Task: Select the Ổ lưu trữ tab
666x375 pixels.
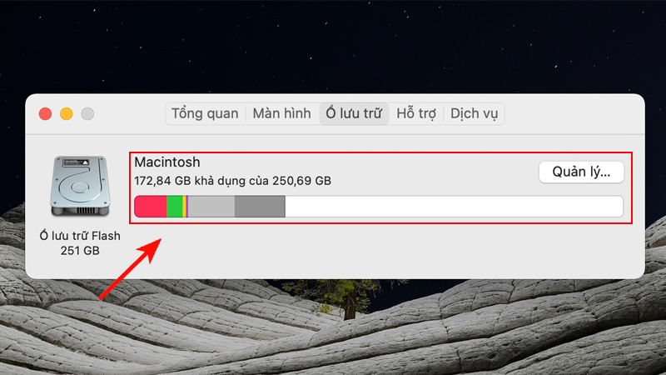Action: [355, 114]
